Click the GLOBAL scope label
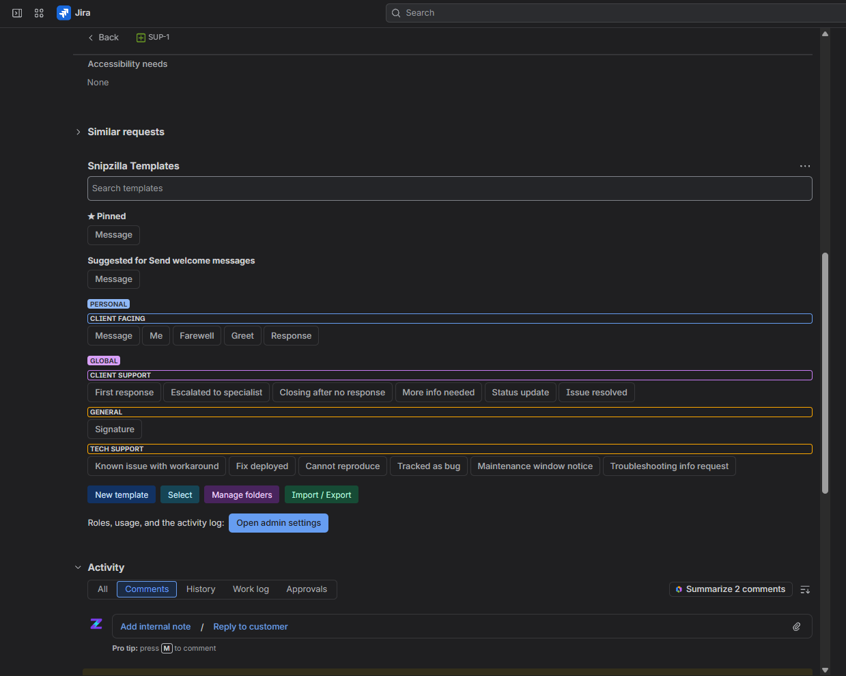The height and width of the screenshot is (676, 846). tap(104, 361)
